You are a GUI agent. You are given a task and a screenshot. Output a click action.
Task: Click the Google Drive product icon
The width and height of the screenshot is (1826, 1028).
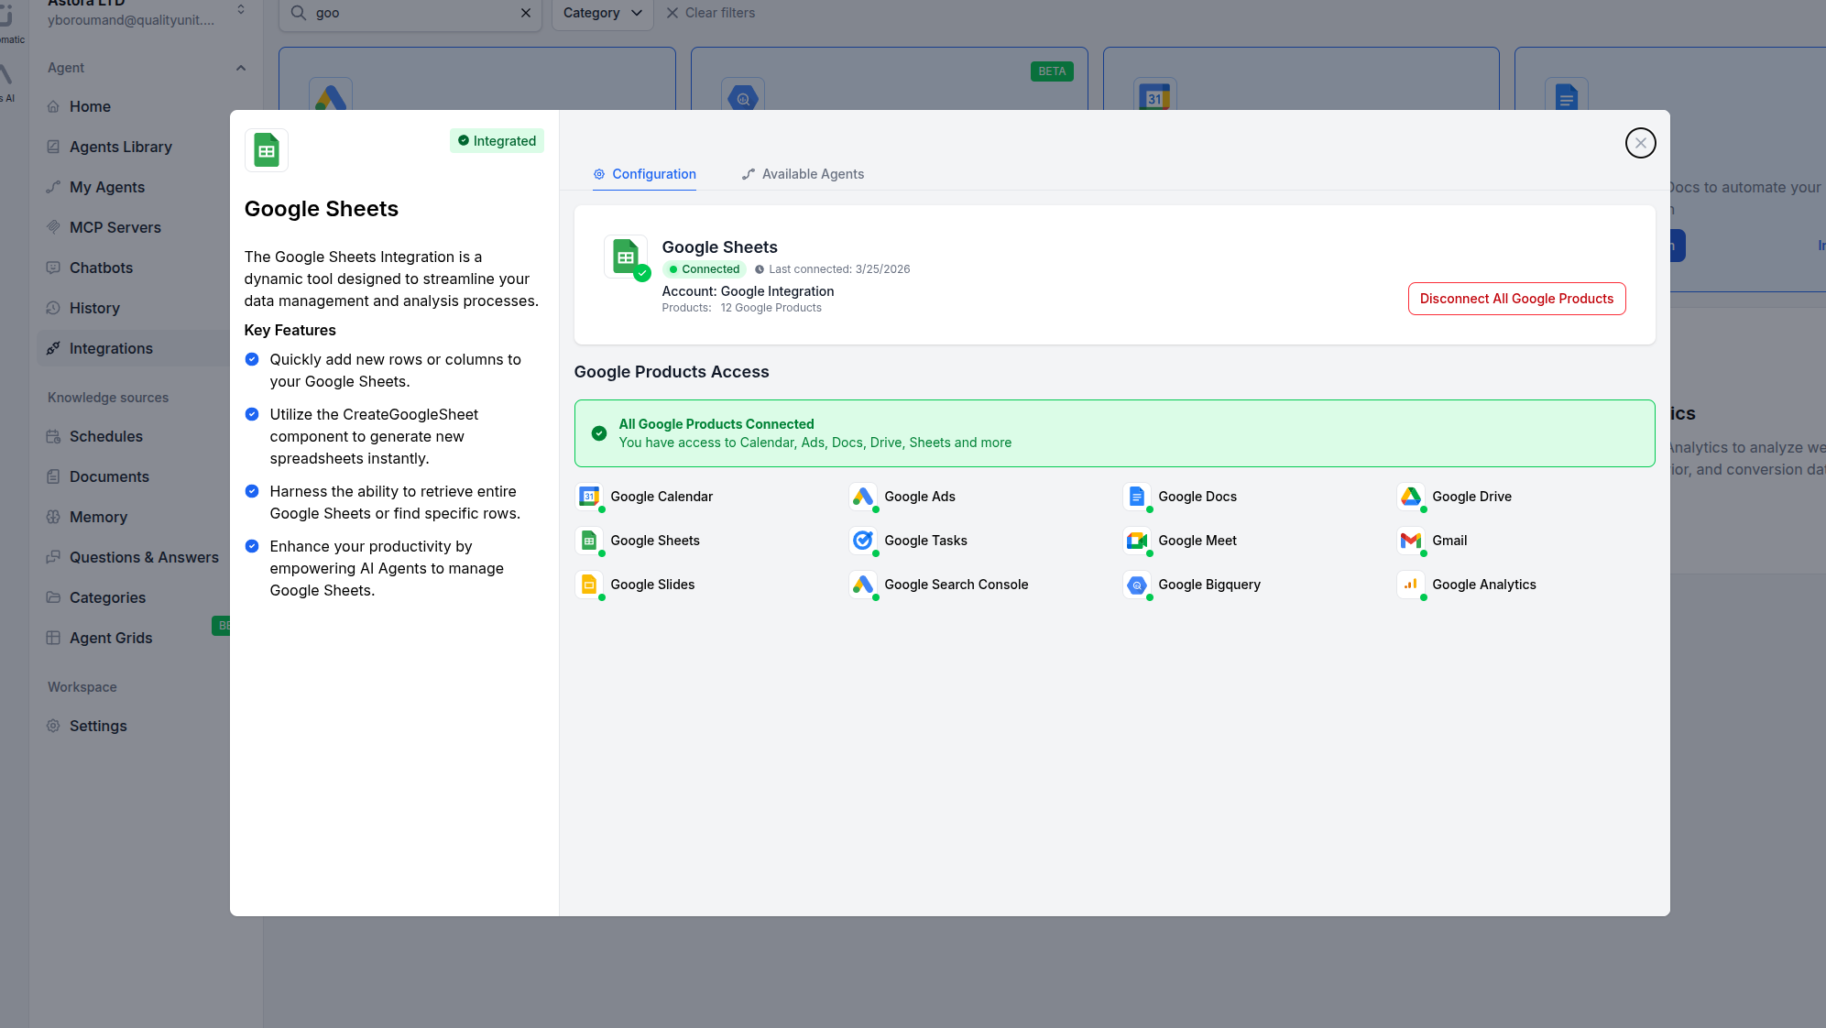pyautogui.click(x=1411, y=496)
